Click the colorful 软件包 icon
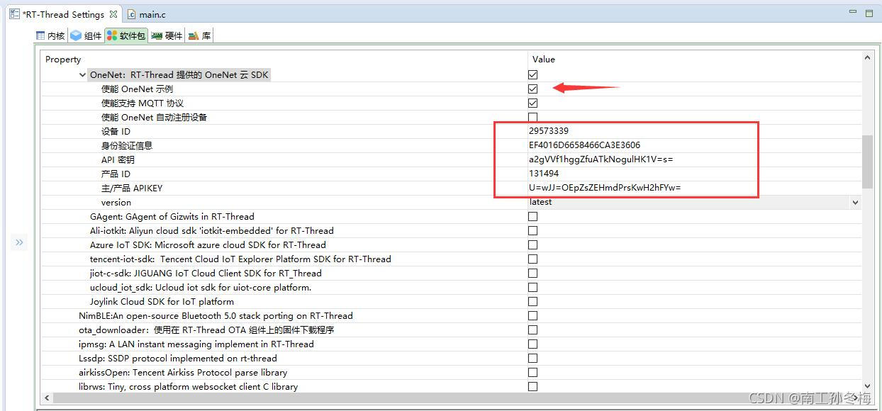Viewport: 882px width, 411px height. 112,35
